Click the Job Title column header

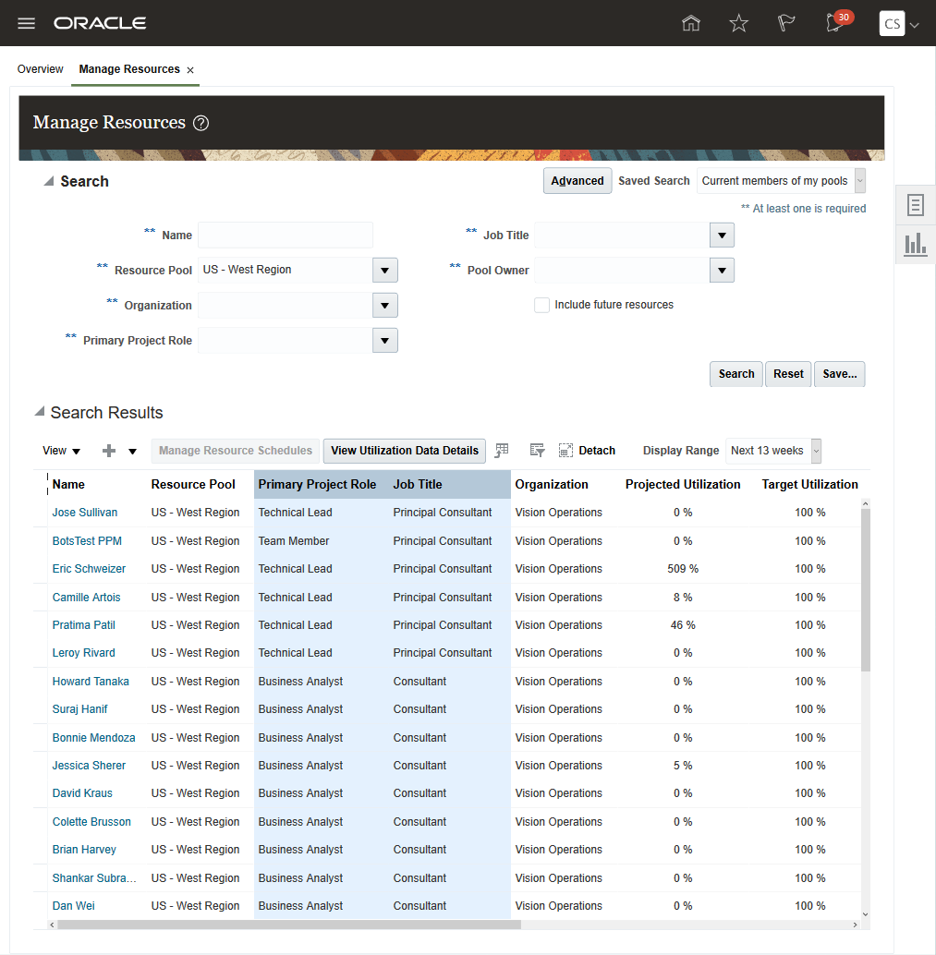tap(418, 485)
